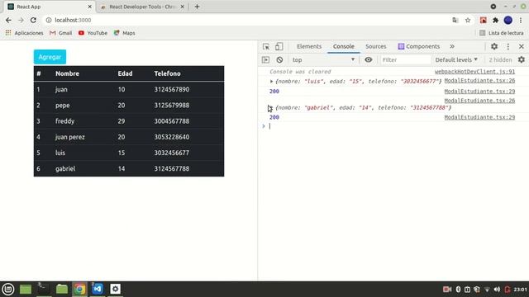529x297 pixels.
Task: Reload the localhost page
Action: coord(33,20)
